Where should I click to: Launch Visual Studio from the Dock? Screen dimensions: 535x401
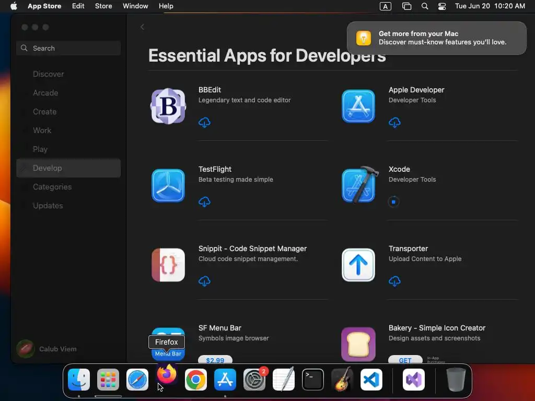click(414, 380)
